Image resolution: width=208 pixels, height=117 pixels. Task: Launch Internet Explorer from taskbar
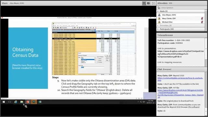tap(16, 102)
